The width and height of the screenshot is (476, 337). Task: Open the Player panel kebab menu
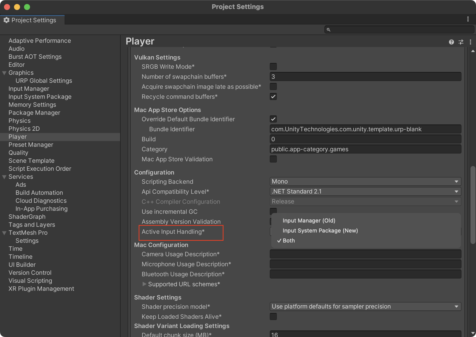pos(470,42)
